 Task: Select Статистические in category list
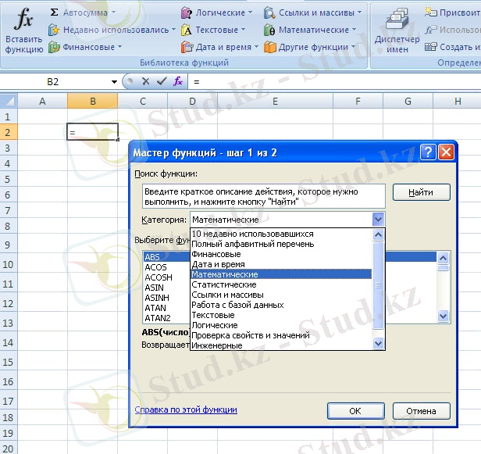point(224,284)
